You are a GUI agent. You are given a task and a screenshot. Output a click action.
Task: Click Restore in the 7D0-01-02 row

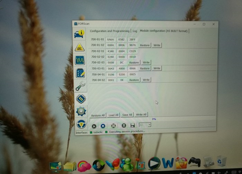pos(145,45)
